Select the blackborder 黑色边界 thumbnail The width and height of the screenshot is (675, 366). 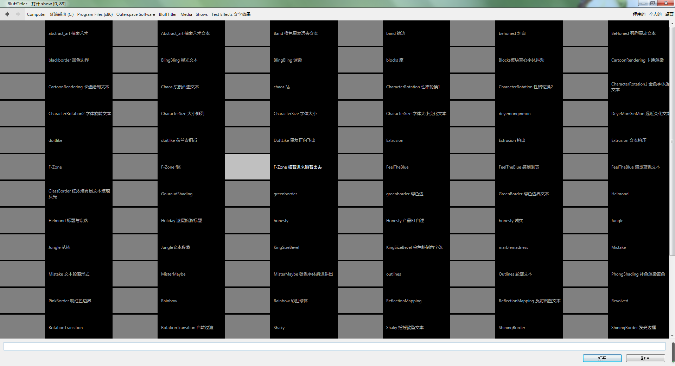click(23, 60)
